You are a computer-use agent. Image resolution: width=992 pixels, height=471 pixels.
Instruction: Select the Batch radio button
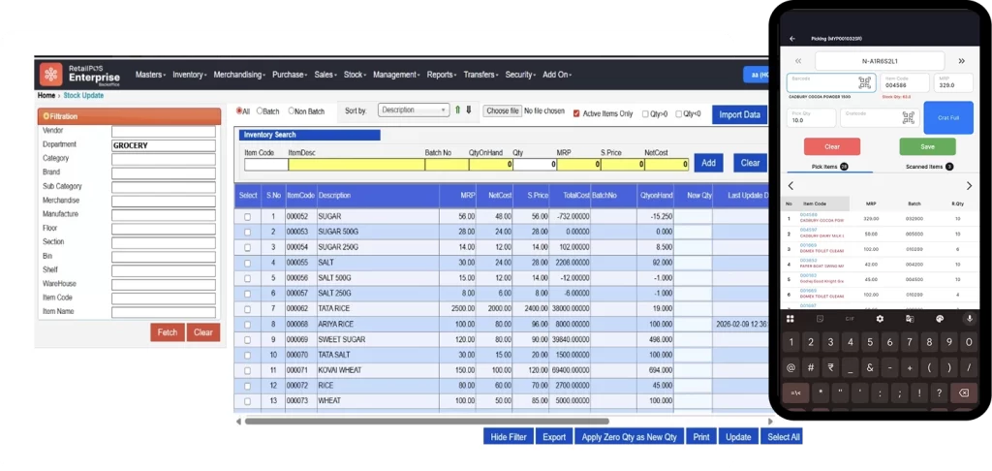260,110
